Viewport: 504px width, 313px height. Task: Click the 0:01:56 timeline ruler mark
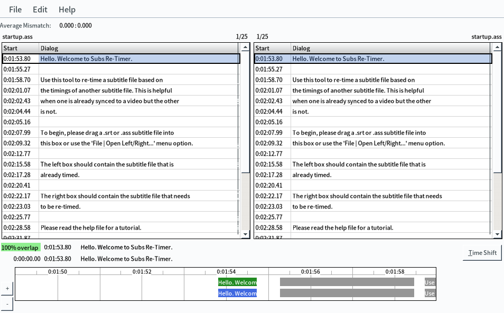point(310,272)
